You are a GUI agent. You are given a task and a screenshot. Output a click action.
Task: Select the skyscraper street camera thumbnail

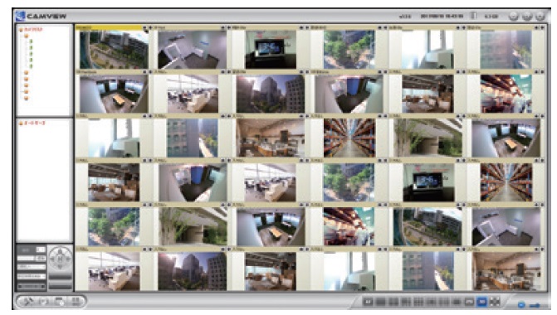point(270,94)
